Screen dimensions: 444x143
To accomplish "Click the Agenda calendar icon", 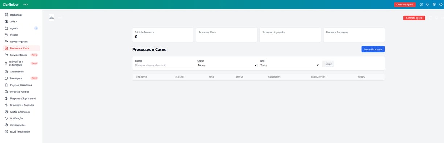I will click(x=6, y=28).
